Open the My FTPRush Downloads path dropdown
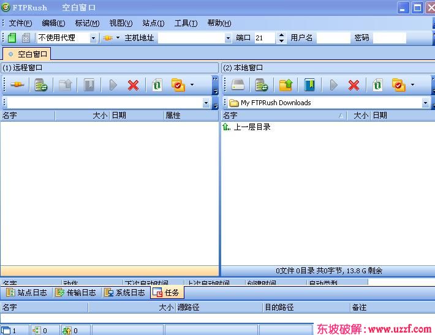Screen dimensions: 435x335 [426, 103]
